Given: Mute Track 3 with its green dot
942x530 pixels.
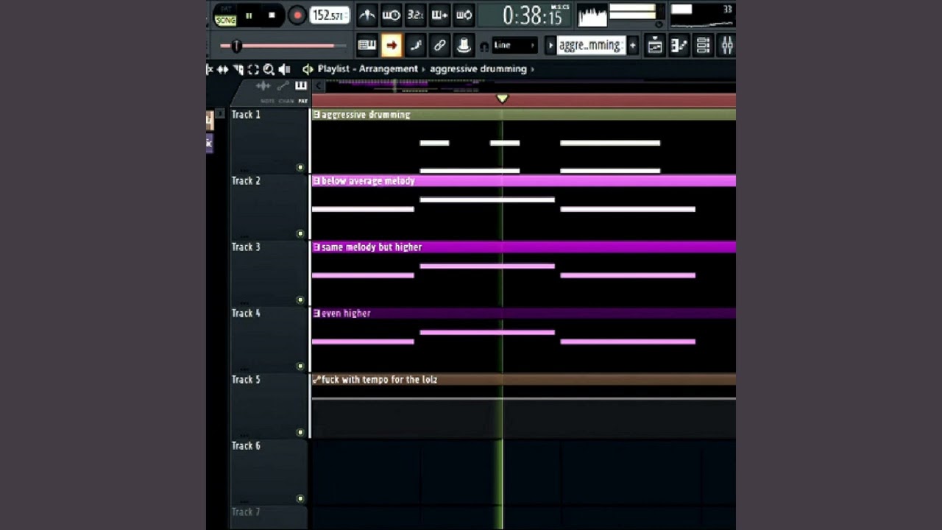Looking at the screenshot, I should 300,300.
